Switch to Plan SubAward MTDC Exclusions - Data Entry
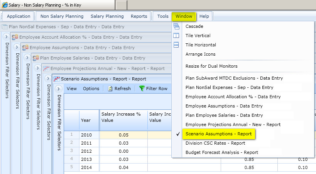 (234, 78)
